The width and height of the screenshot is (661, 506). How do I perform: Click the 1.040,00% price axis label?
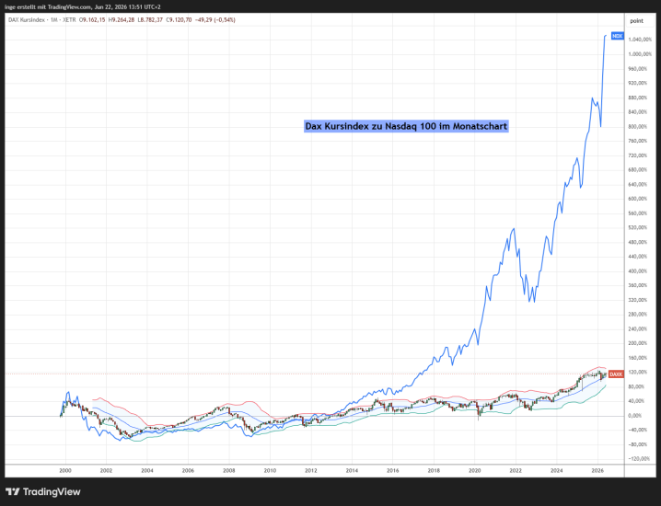640,40
